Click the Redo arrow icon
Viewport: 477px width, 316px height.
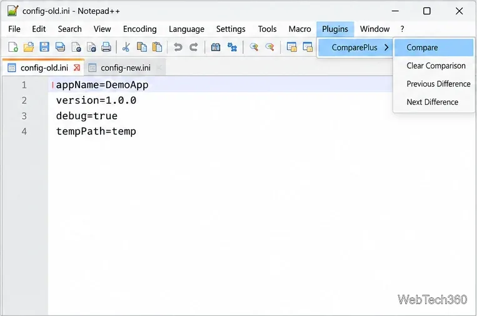193,47
